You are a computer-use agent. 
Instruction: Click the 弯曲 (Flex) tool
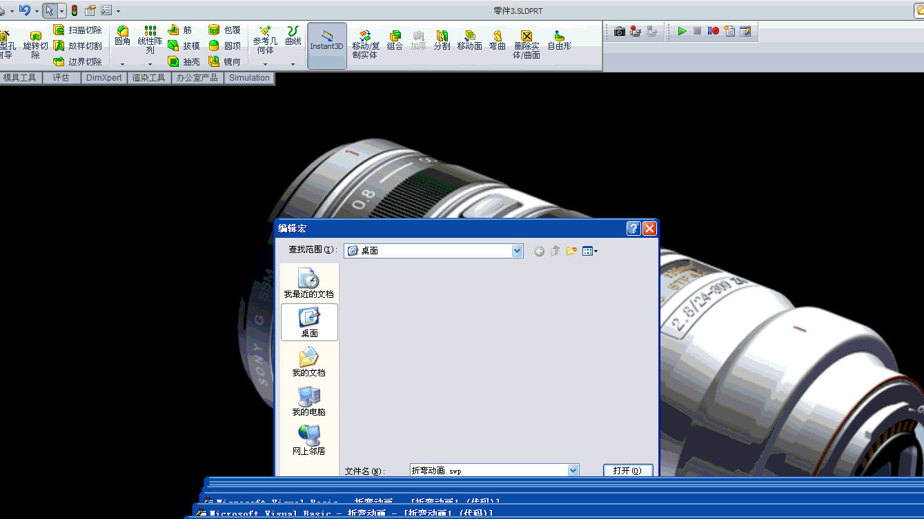[498, 40]
